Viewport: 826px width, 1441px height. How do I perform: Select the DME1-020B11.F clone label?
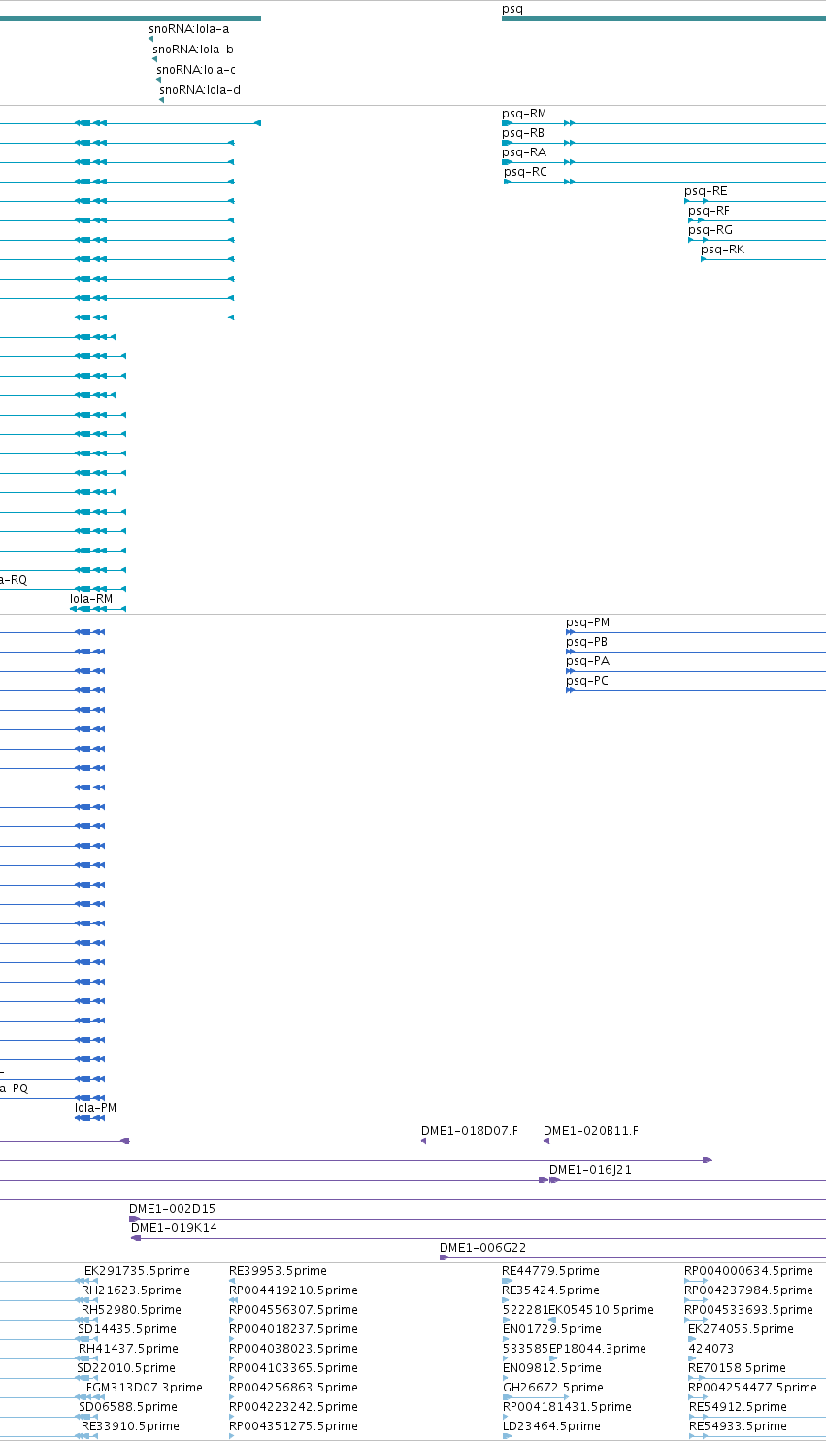point(591,1131)
